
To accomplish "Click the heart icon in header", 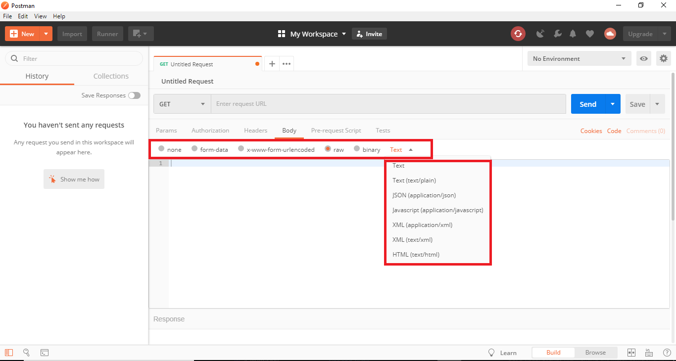I will 589,34.
